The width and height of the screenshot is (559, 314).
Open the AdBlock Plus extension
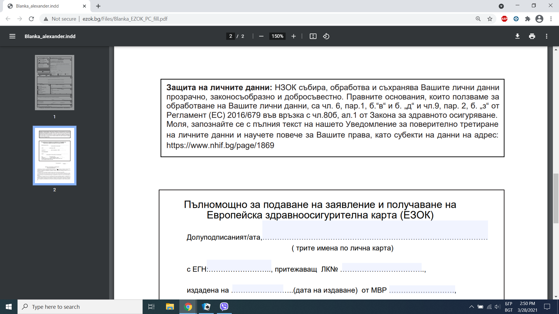504,19
